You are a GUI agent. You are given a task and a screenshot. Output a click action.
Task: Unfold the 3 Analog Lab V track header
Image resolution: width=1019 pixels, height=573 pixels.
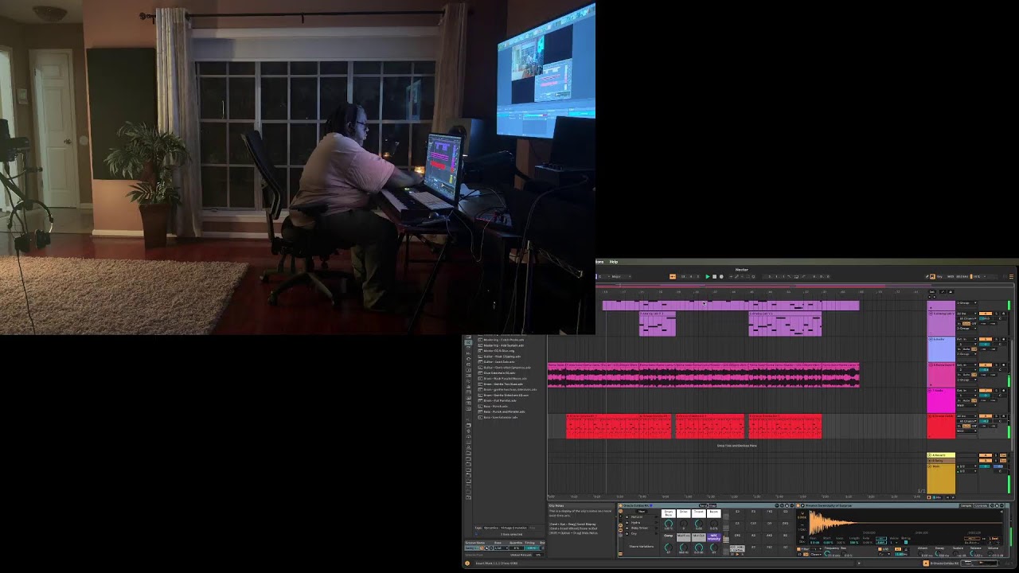[931, 314]
